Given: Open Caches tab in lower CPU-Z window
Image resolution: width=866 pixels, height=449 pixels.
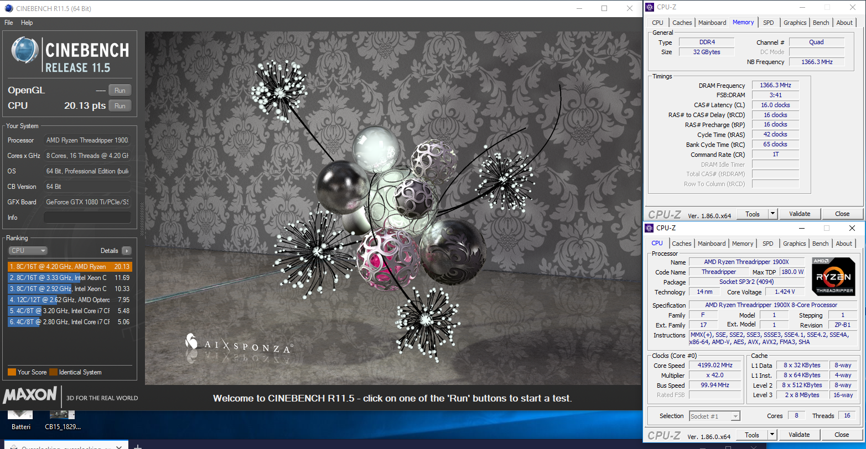Looking at the screenshot, I should pos(681,244).
